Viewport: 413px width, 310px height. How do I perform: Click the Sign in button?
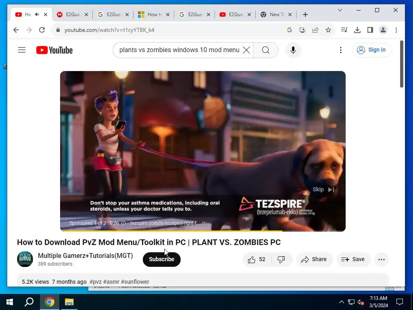[x=371, y=50]
